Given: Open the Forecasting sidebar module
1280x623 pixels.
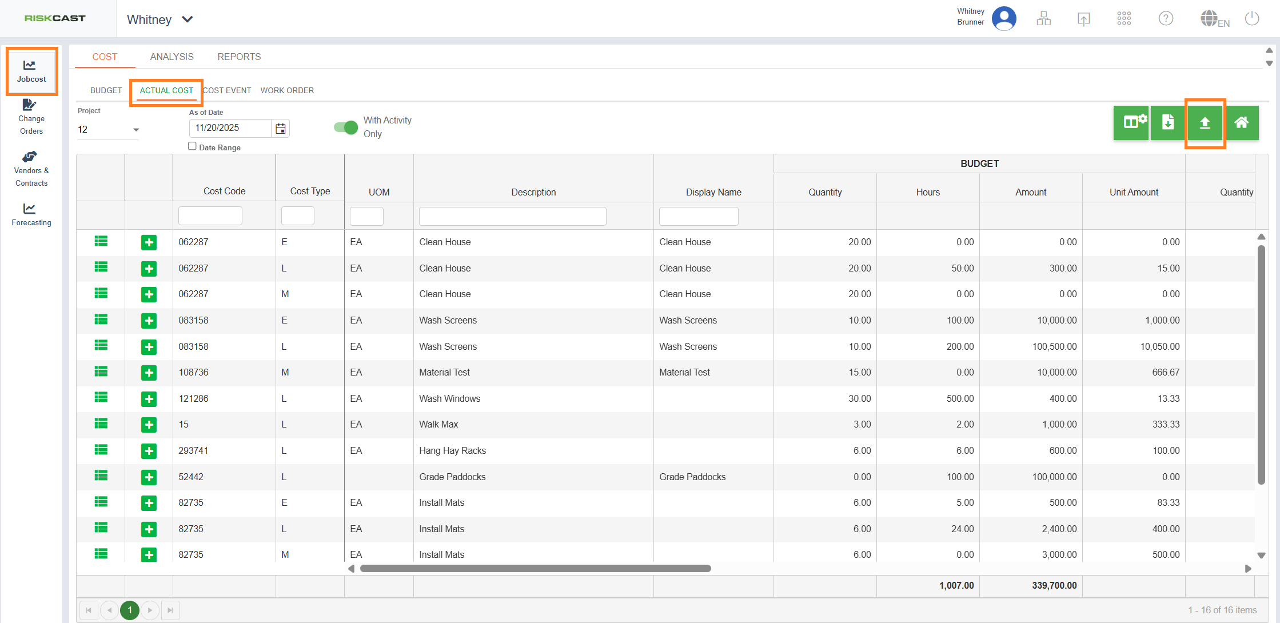Looking at the screenshot, I should [31, 214].
